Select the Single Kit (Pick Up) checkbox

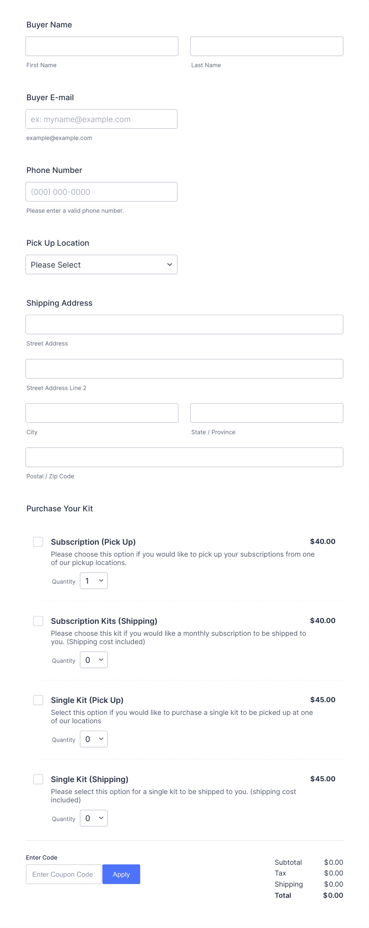pyautogui.click(x=38, y=700)
